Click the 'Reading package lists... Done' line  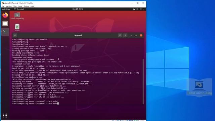[x=28, y=51]
